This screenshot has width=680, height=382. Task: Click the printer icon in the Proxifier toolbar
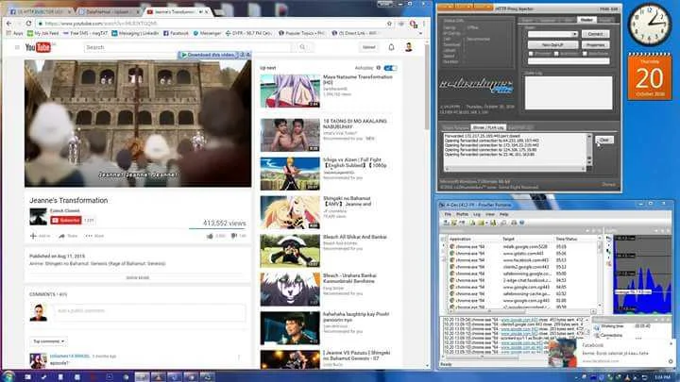tap(514, 223)
